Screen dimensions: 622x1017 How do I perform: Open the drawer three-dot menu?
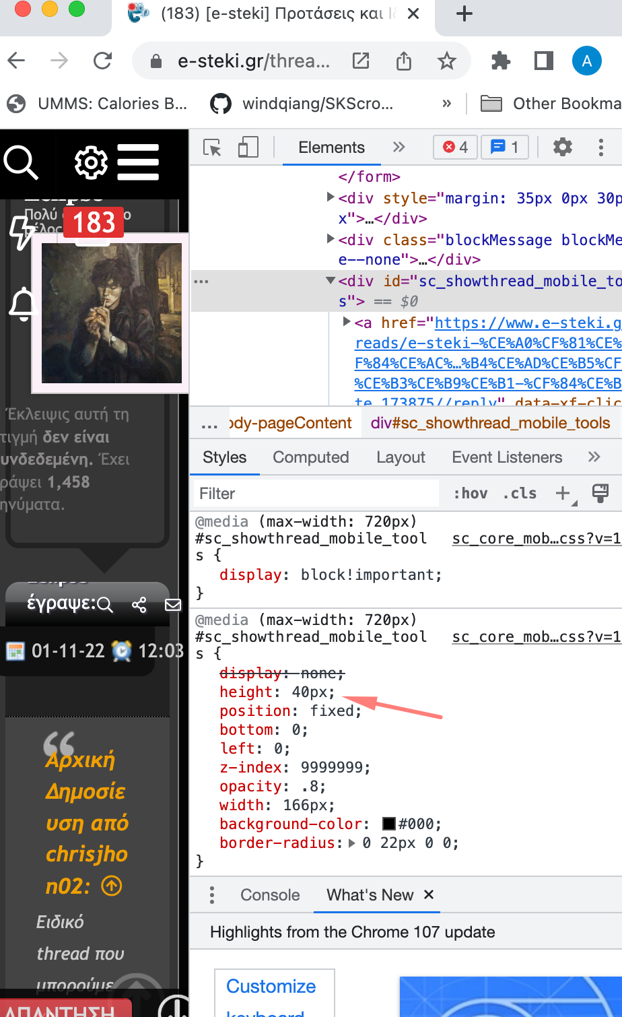212,894
